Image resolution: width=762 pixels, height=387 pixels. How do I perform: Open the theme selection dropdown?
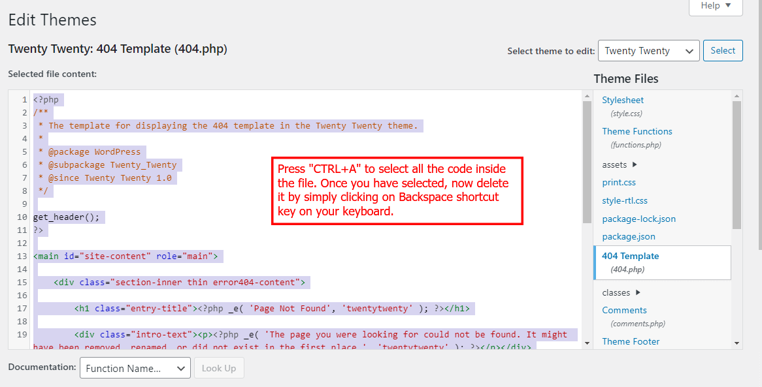tap(648, 51)
